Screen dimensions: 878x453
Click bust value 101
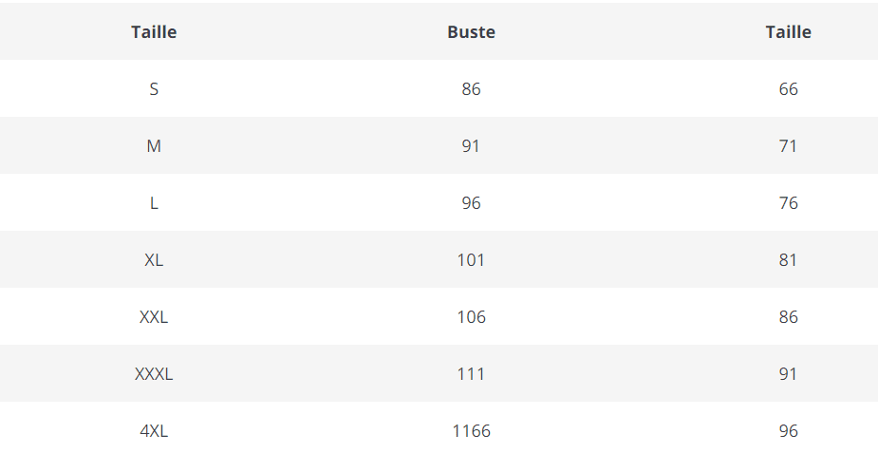click(471, 260)
